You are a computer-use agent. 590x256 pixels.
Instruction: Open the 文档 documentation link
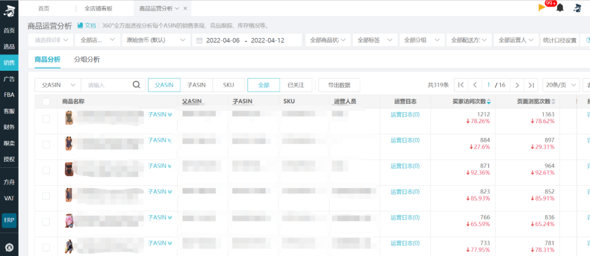(87, 26)
